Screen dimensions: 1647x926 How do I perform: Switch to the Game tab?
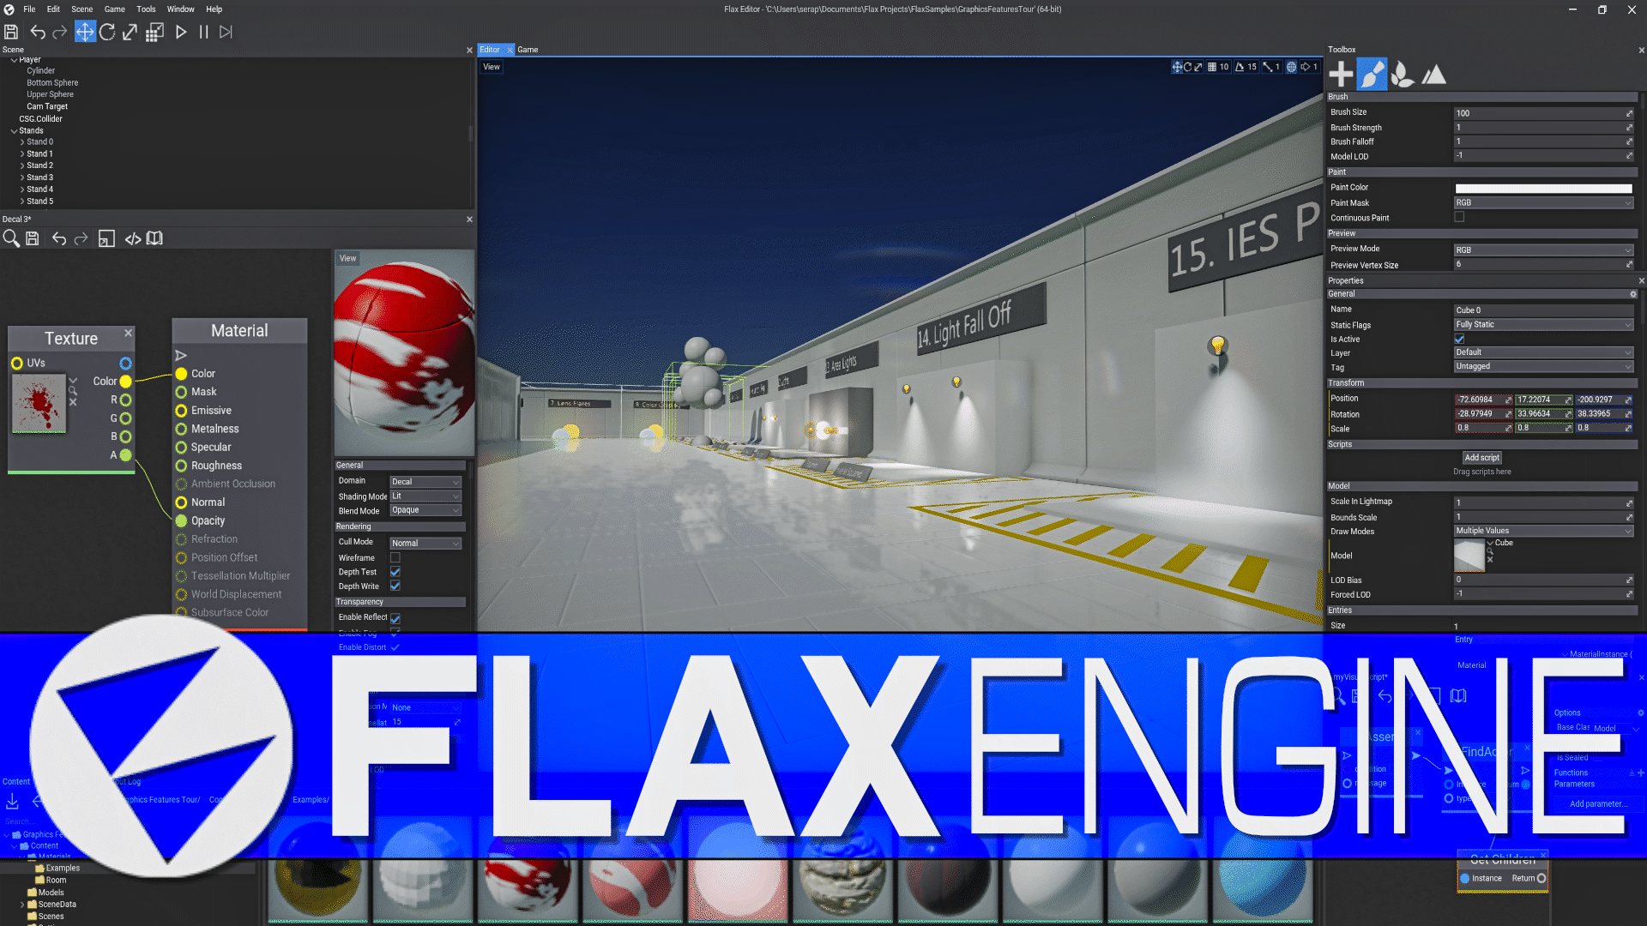pos(528,50)
